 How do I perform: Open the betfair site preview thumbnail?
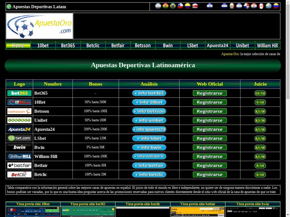(x=198, y=212)
